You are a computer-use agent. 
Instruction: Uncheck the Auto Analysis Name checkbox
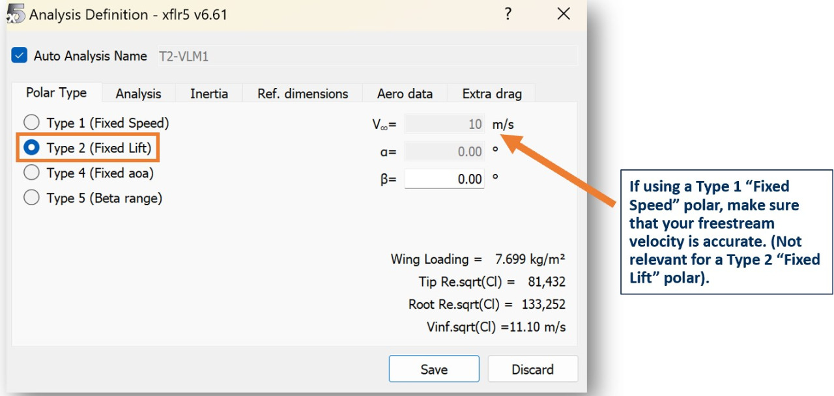tap(20, 56)
